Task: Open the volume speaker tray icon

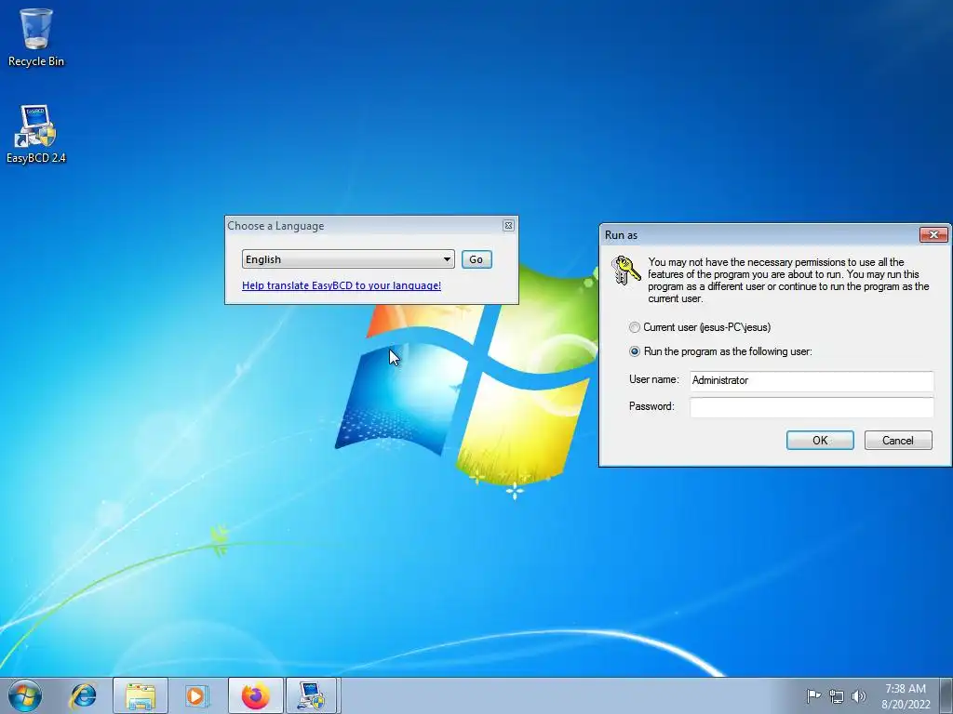Action: pyautogui.click(x=859, y=696)
